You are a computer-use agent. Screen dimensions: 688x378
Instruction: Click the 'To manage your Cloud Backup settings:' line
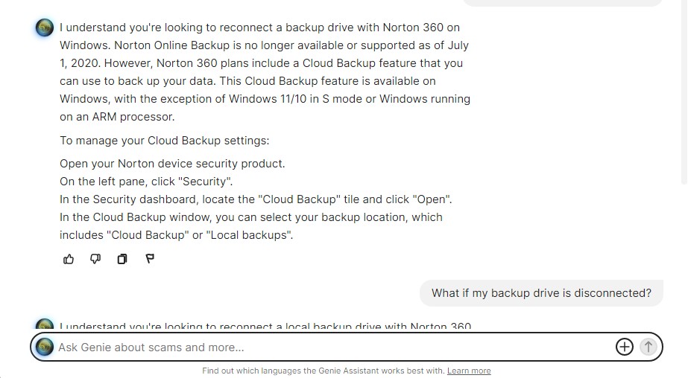pyautogui.click(x=164, y=141)
